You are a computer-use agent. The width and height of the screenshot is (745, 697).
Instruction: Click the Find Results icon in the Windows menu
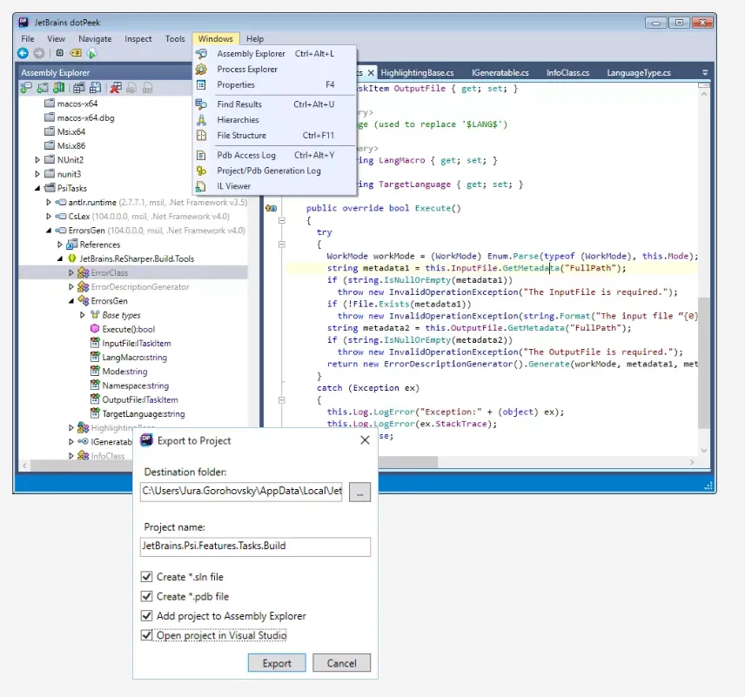click(201, 104)
